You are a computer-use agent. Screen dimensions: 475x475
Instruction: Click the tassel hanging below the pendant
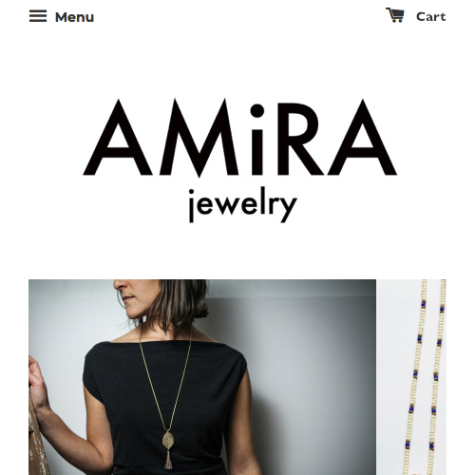(x=168, y=463)
